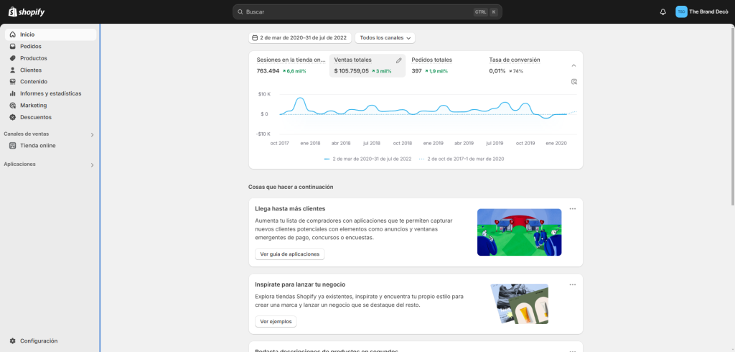This screenshot has height=352, width=735.
Task: Open Descuentos section in sidebar
Action: coord(35,117)
